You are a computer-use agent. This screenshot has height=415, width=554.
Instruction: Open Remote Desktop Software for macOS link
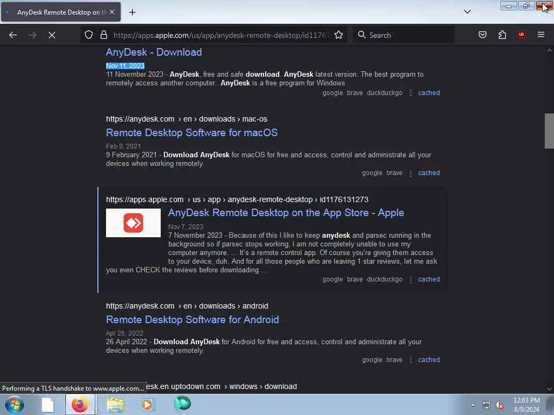192,133
